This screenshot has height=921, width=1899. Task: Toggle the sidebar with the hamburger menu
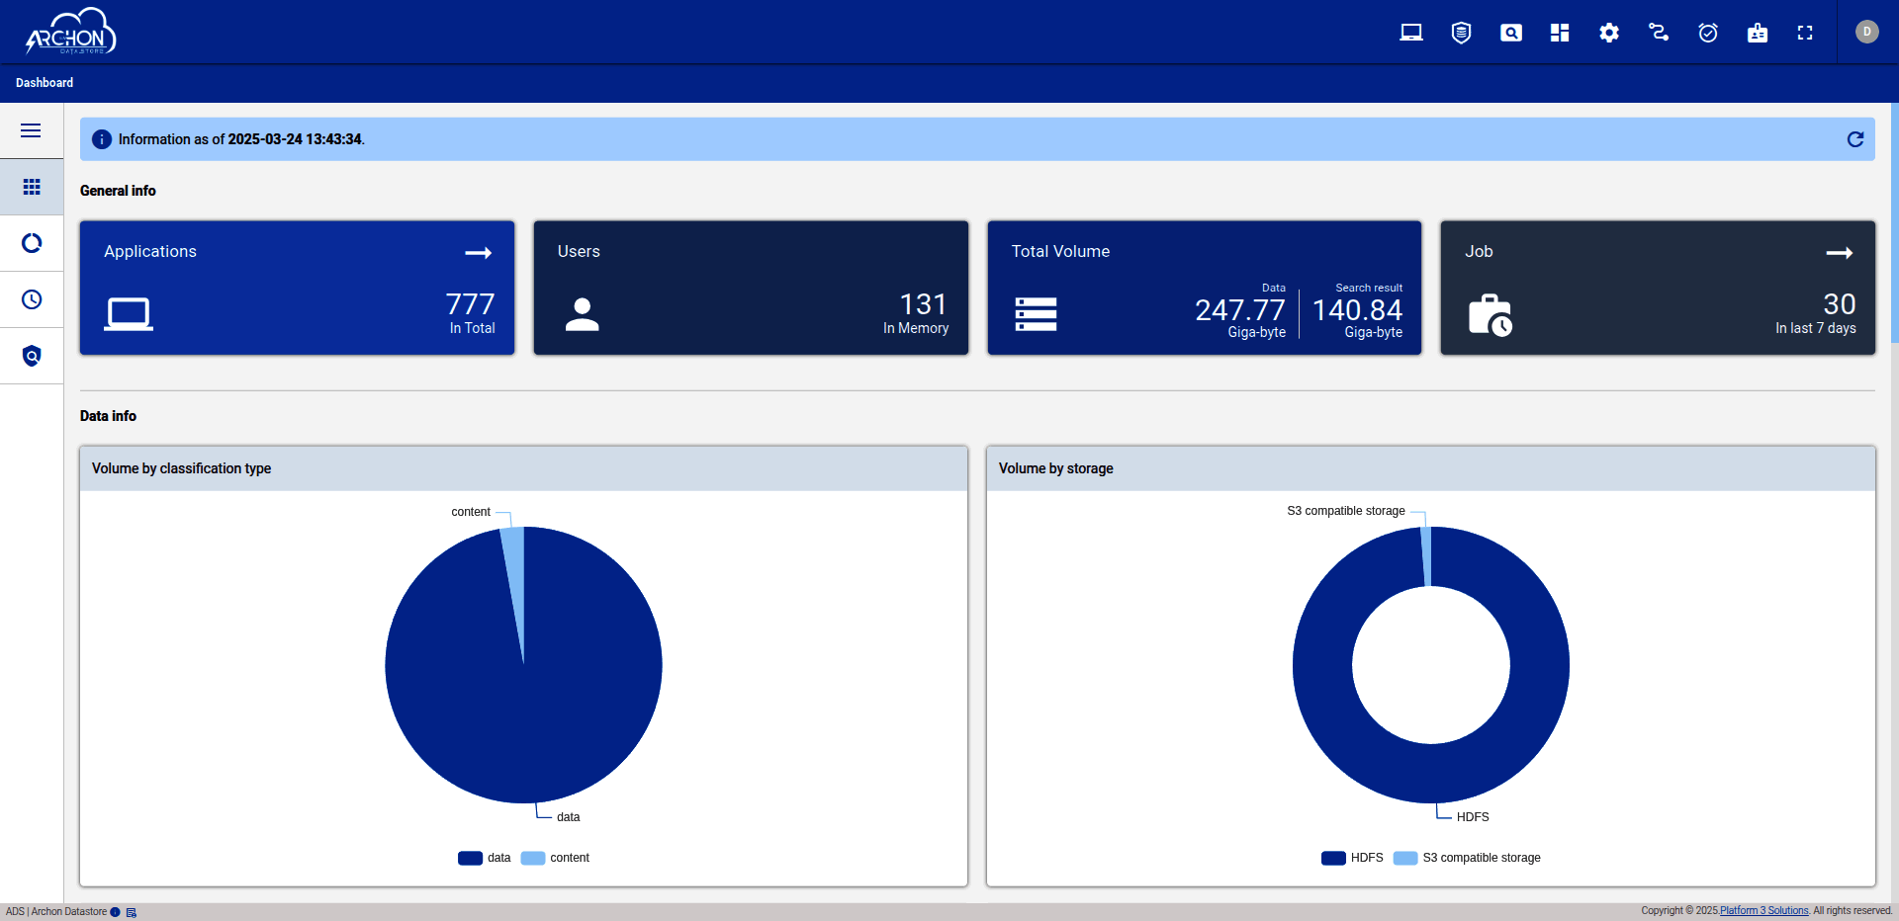pos(31,130)
